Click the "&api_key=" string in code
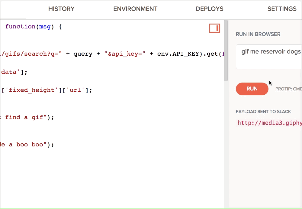 (125, 54)
